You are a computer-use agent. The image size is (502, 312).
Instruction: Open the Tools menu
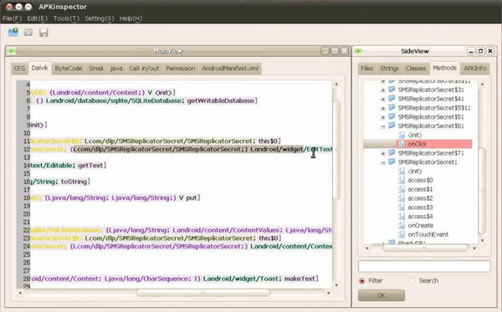point(66,18)
